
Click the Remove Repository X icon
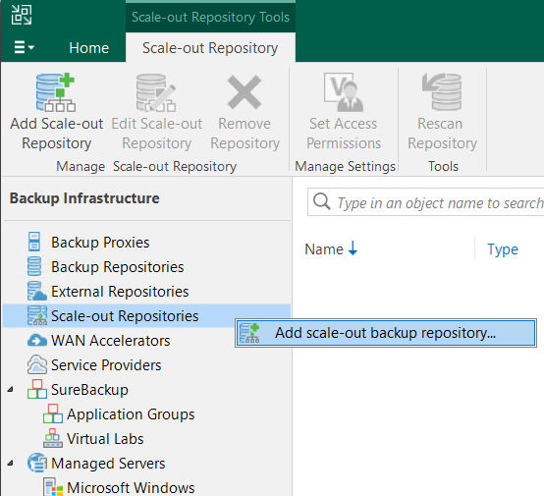[x=245, y=92]
